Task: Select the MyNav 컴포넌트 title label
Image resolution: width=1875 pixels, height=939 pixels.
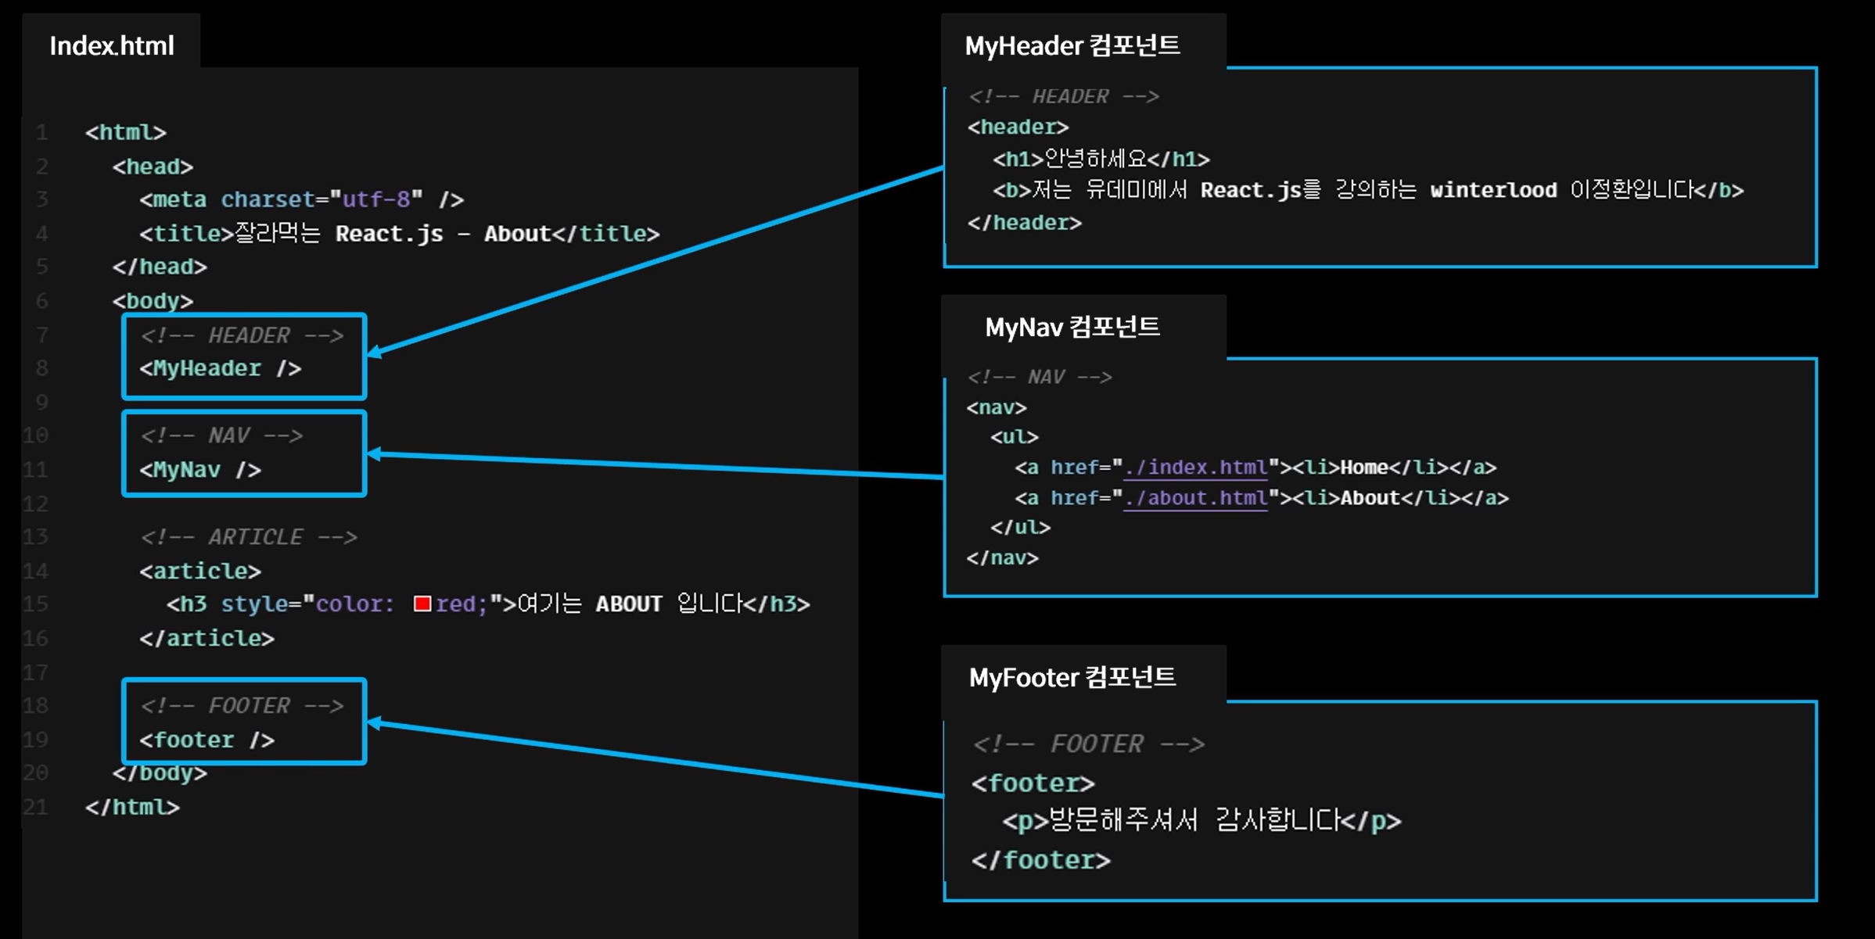Action: (x=1072, y=327)
